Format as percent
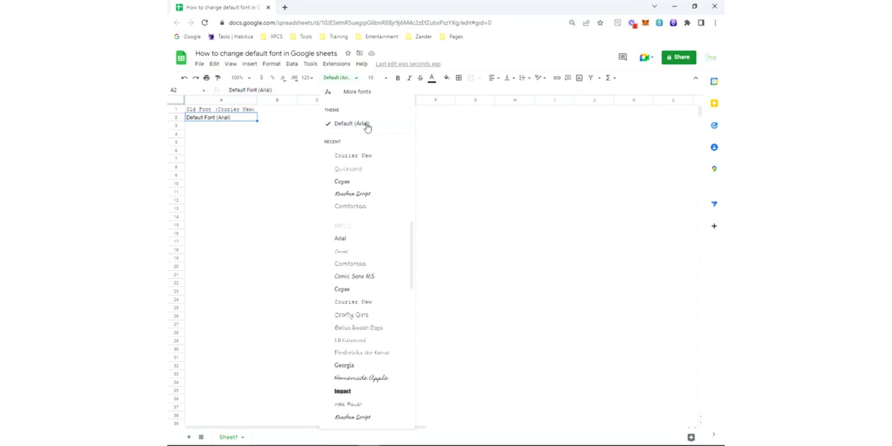The height and width of the screenshot is (446, 892). [x=272, y=78]
